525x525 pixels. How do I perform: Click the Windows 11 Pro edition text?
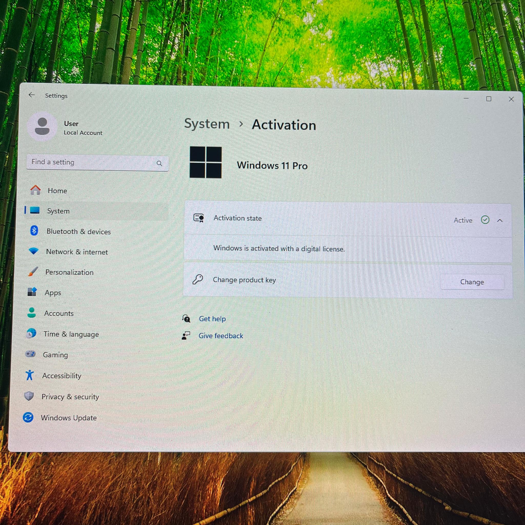272,165
